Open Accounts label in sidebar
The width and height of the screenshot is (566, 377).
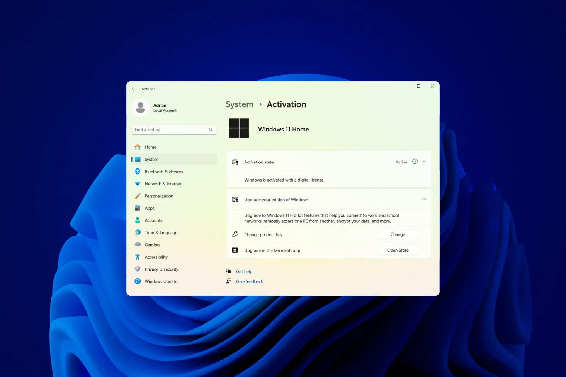pyautogui.click(x=153, y=220)
